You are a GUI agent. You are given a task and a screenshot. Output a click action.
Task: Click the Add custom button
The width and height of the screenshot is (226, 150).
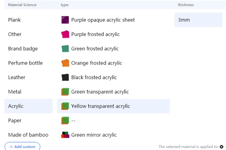(x=22, y=147)
